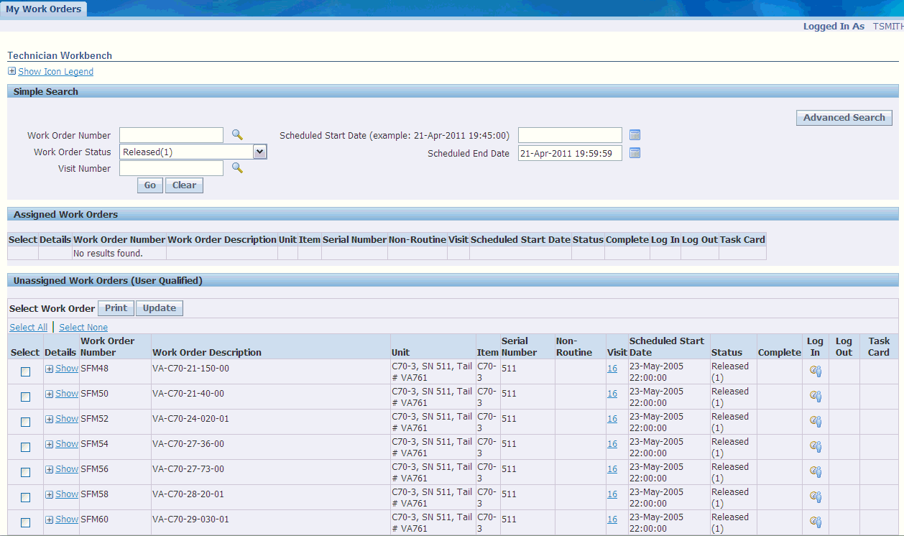Click the Clear button
Image resolution: width=904 pixels, height=536 pixels.
184,185
